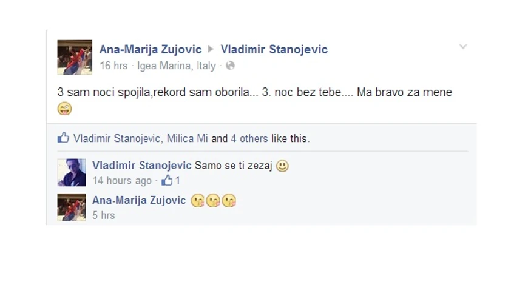Viewport: 528px width, 293px height.
Task: Open Ana-Marija Zujovic's profile from post header
Action: coord(150,49)
